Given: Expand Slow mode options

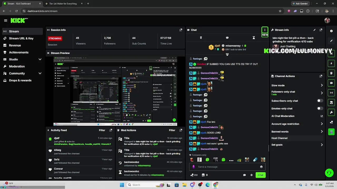Looking at the screenshot, I should tap(322, 85).
